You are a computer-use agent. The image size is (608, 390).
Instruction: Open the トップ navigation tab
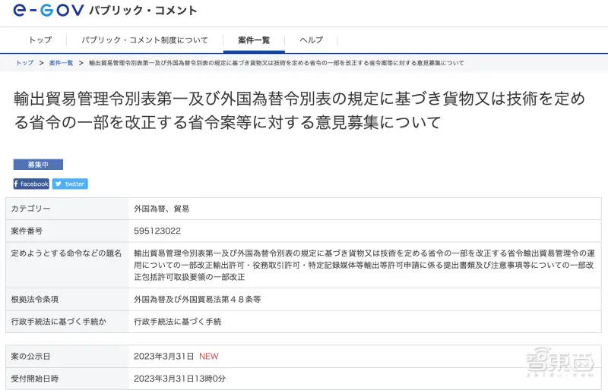coord(40,40)
